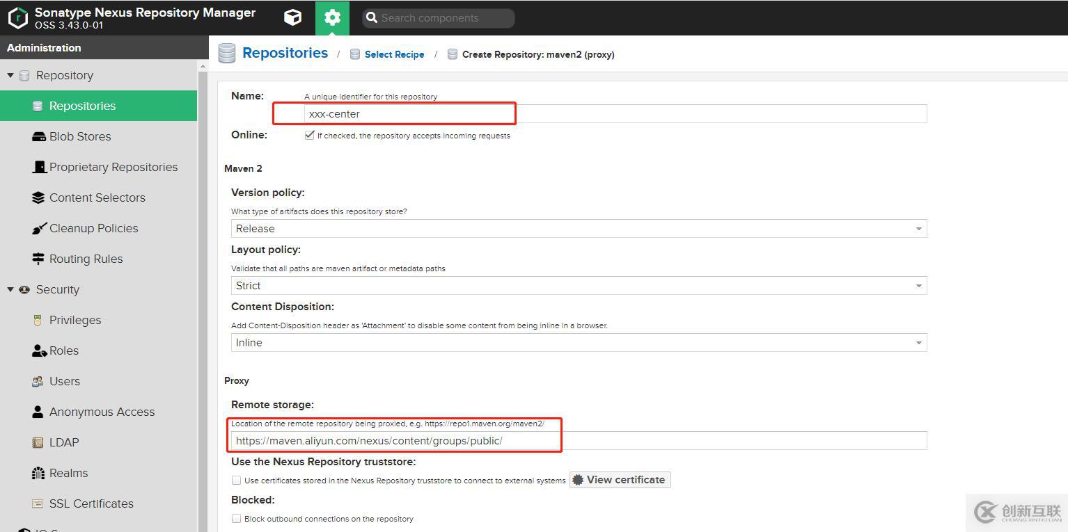
Task: Click the Security section icon
Action: point(25,289)
